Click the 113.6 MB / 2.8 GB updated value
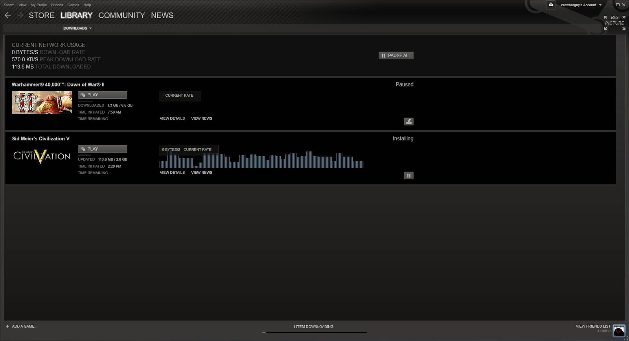The width and height of the screenshot is (629, 341). coord(112,160)
